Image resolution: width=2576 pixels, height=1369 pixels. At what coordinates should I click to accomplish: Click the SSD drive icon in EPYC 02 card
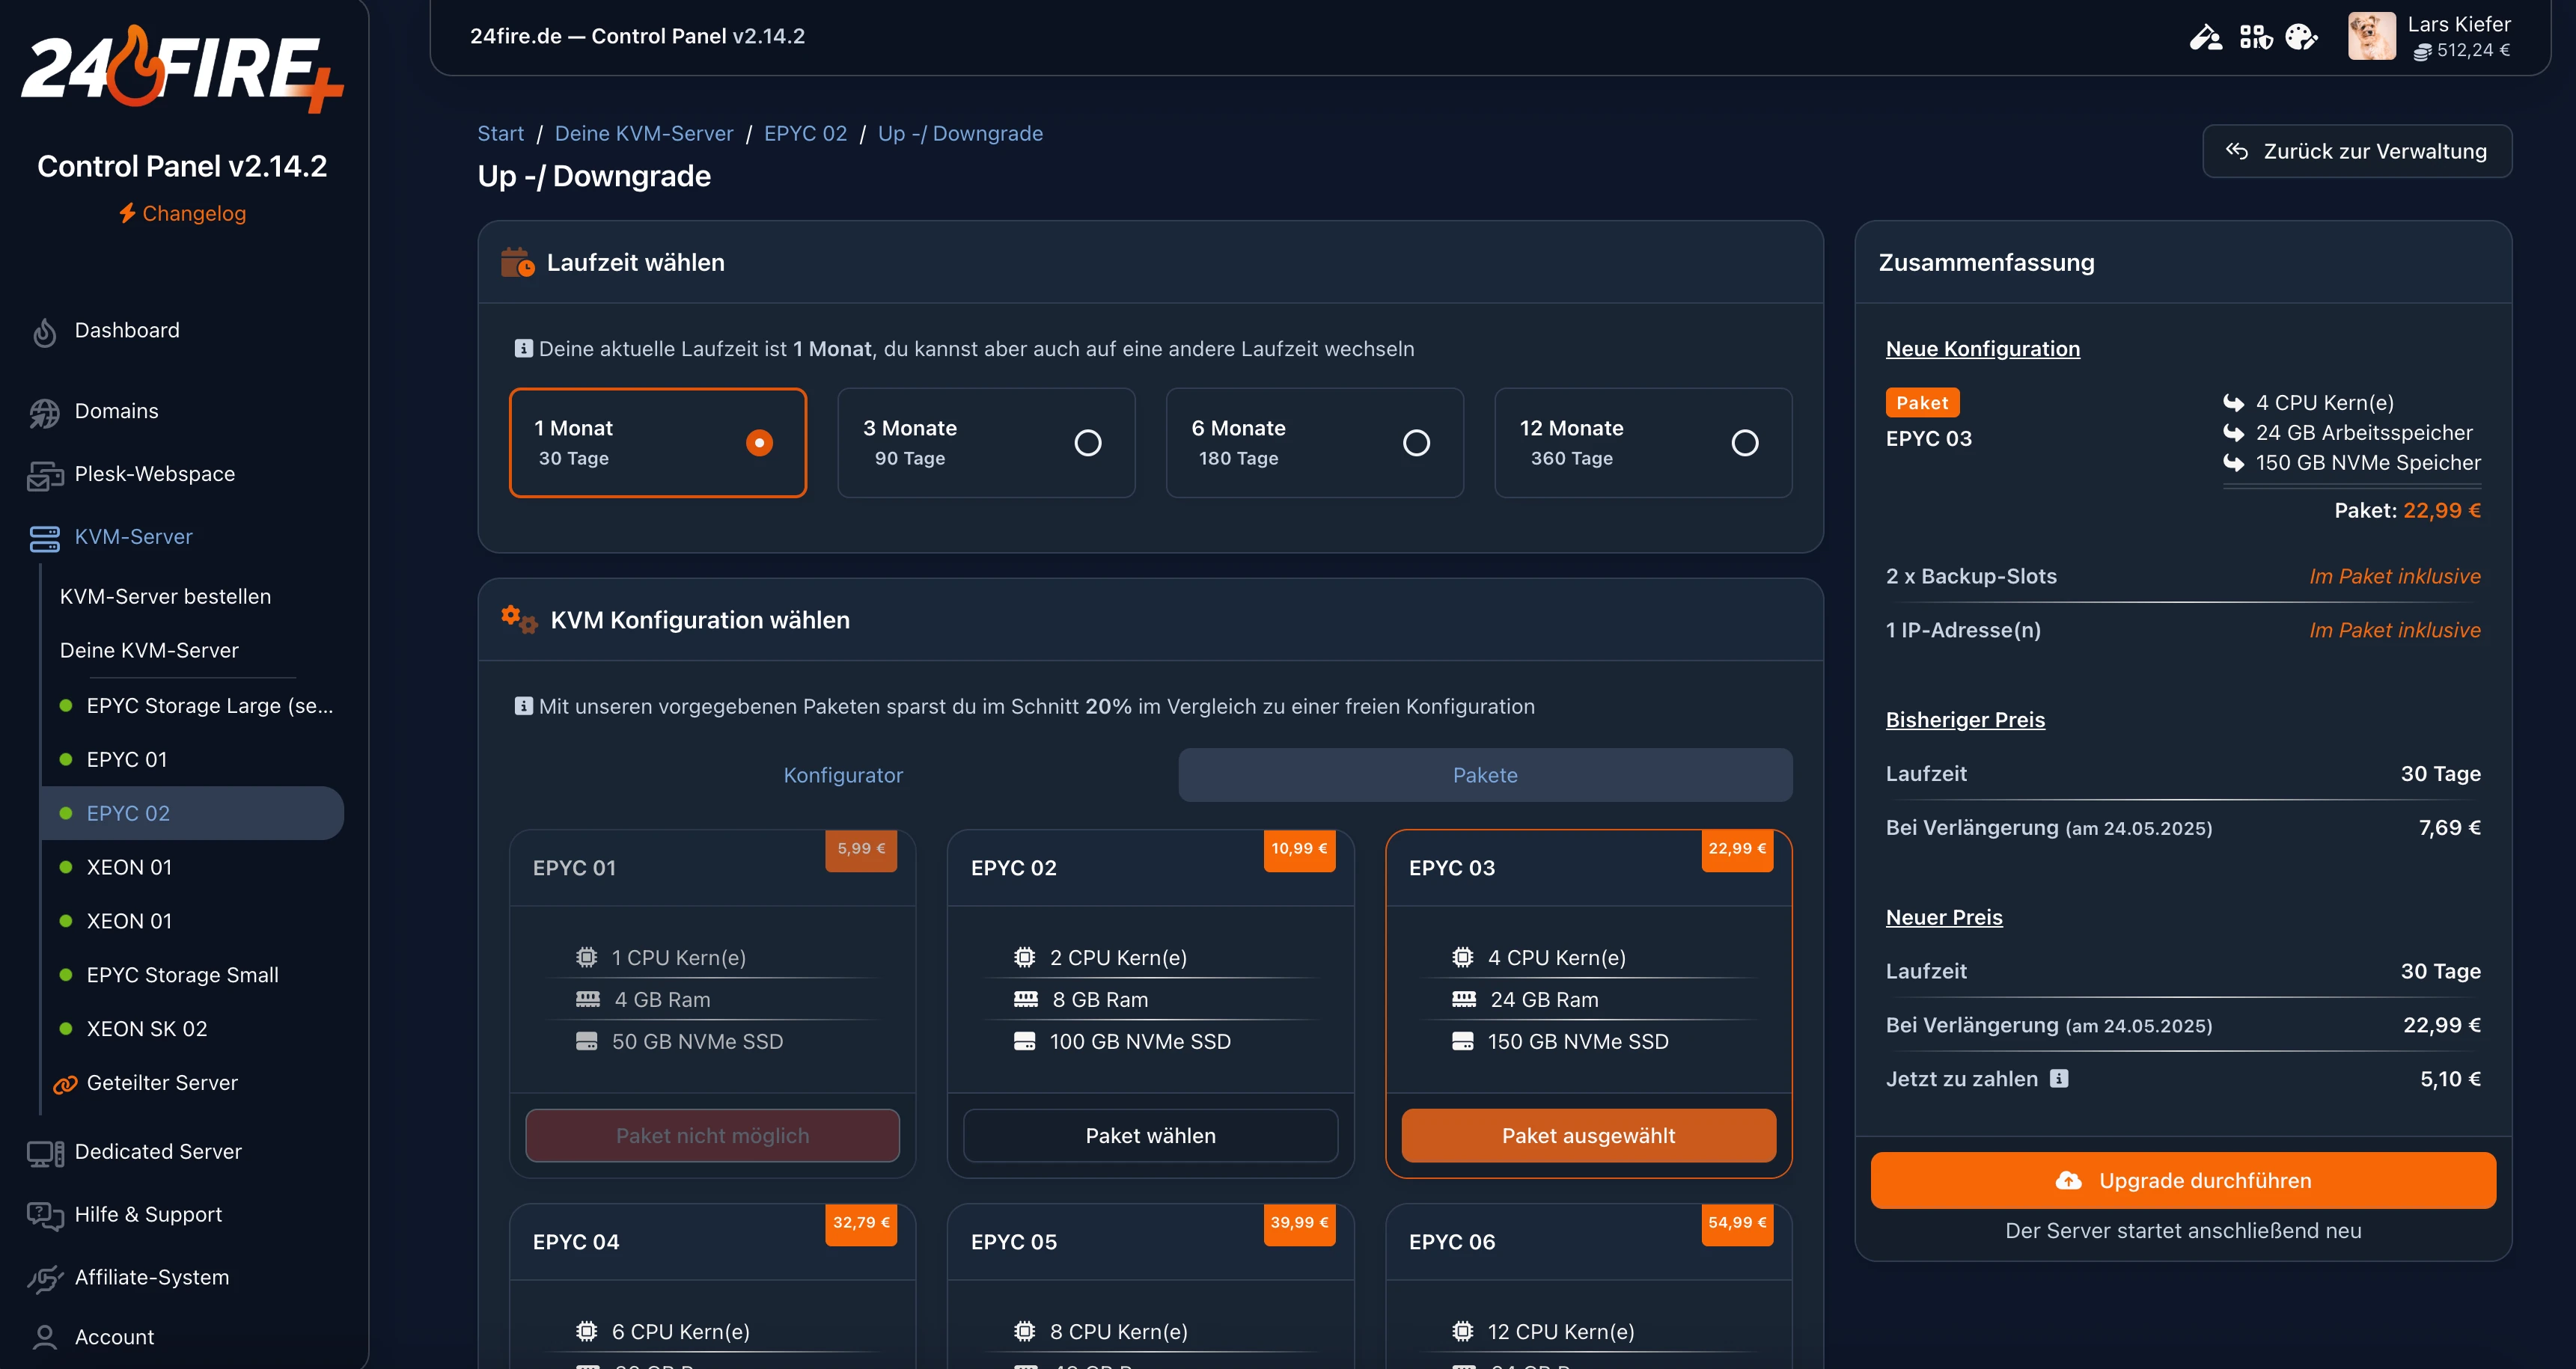[x=1024, y=1041]
